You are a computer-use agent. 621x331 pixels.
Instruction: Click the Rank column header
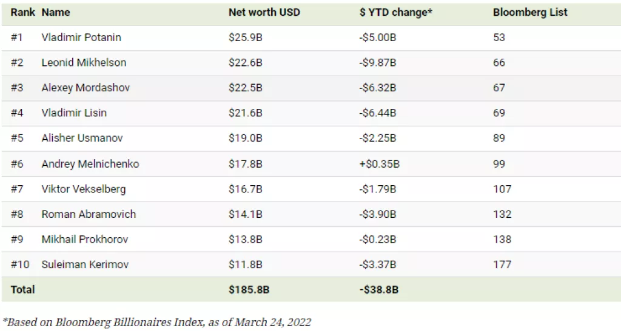22,12
